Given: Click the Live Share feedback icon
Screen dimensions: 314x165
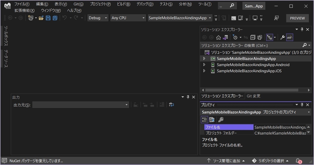Looking at the screenshot, I should [x=276, y=18].
